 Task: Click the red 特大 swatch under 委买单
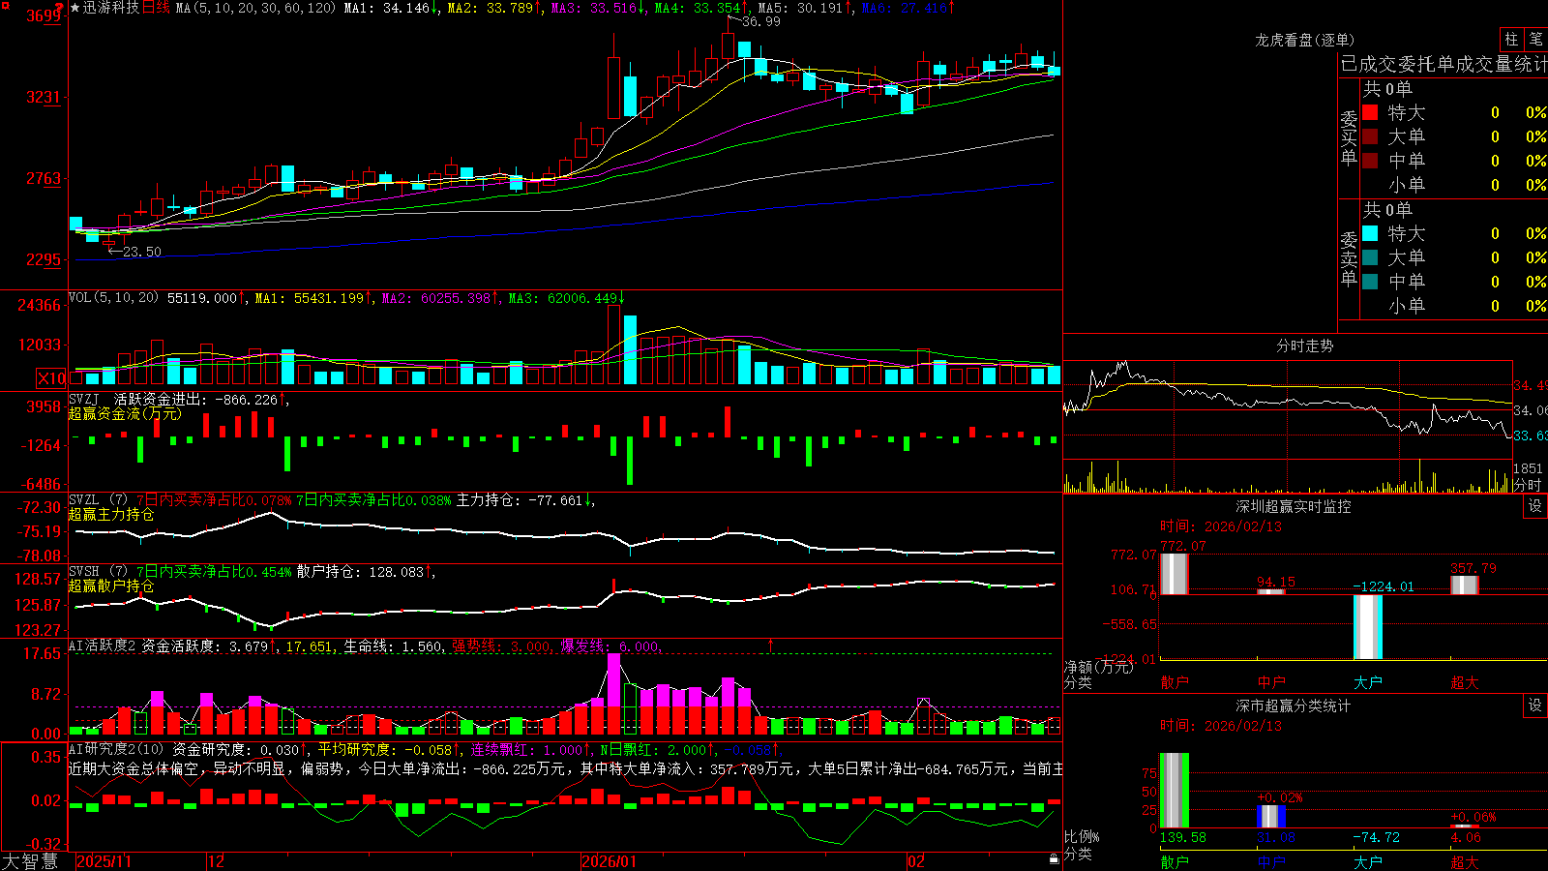[x=1370, y=112]
